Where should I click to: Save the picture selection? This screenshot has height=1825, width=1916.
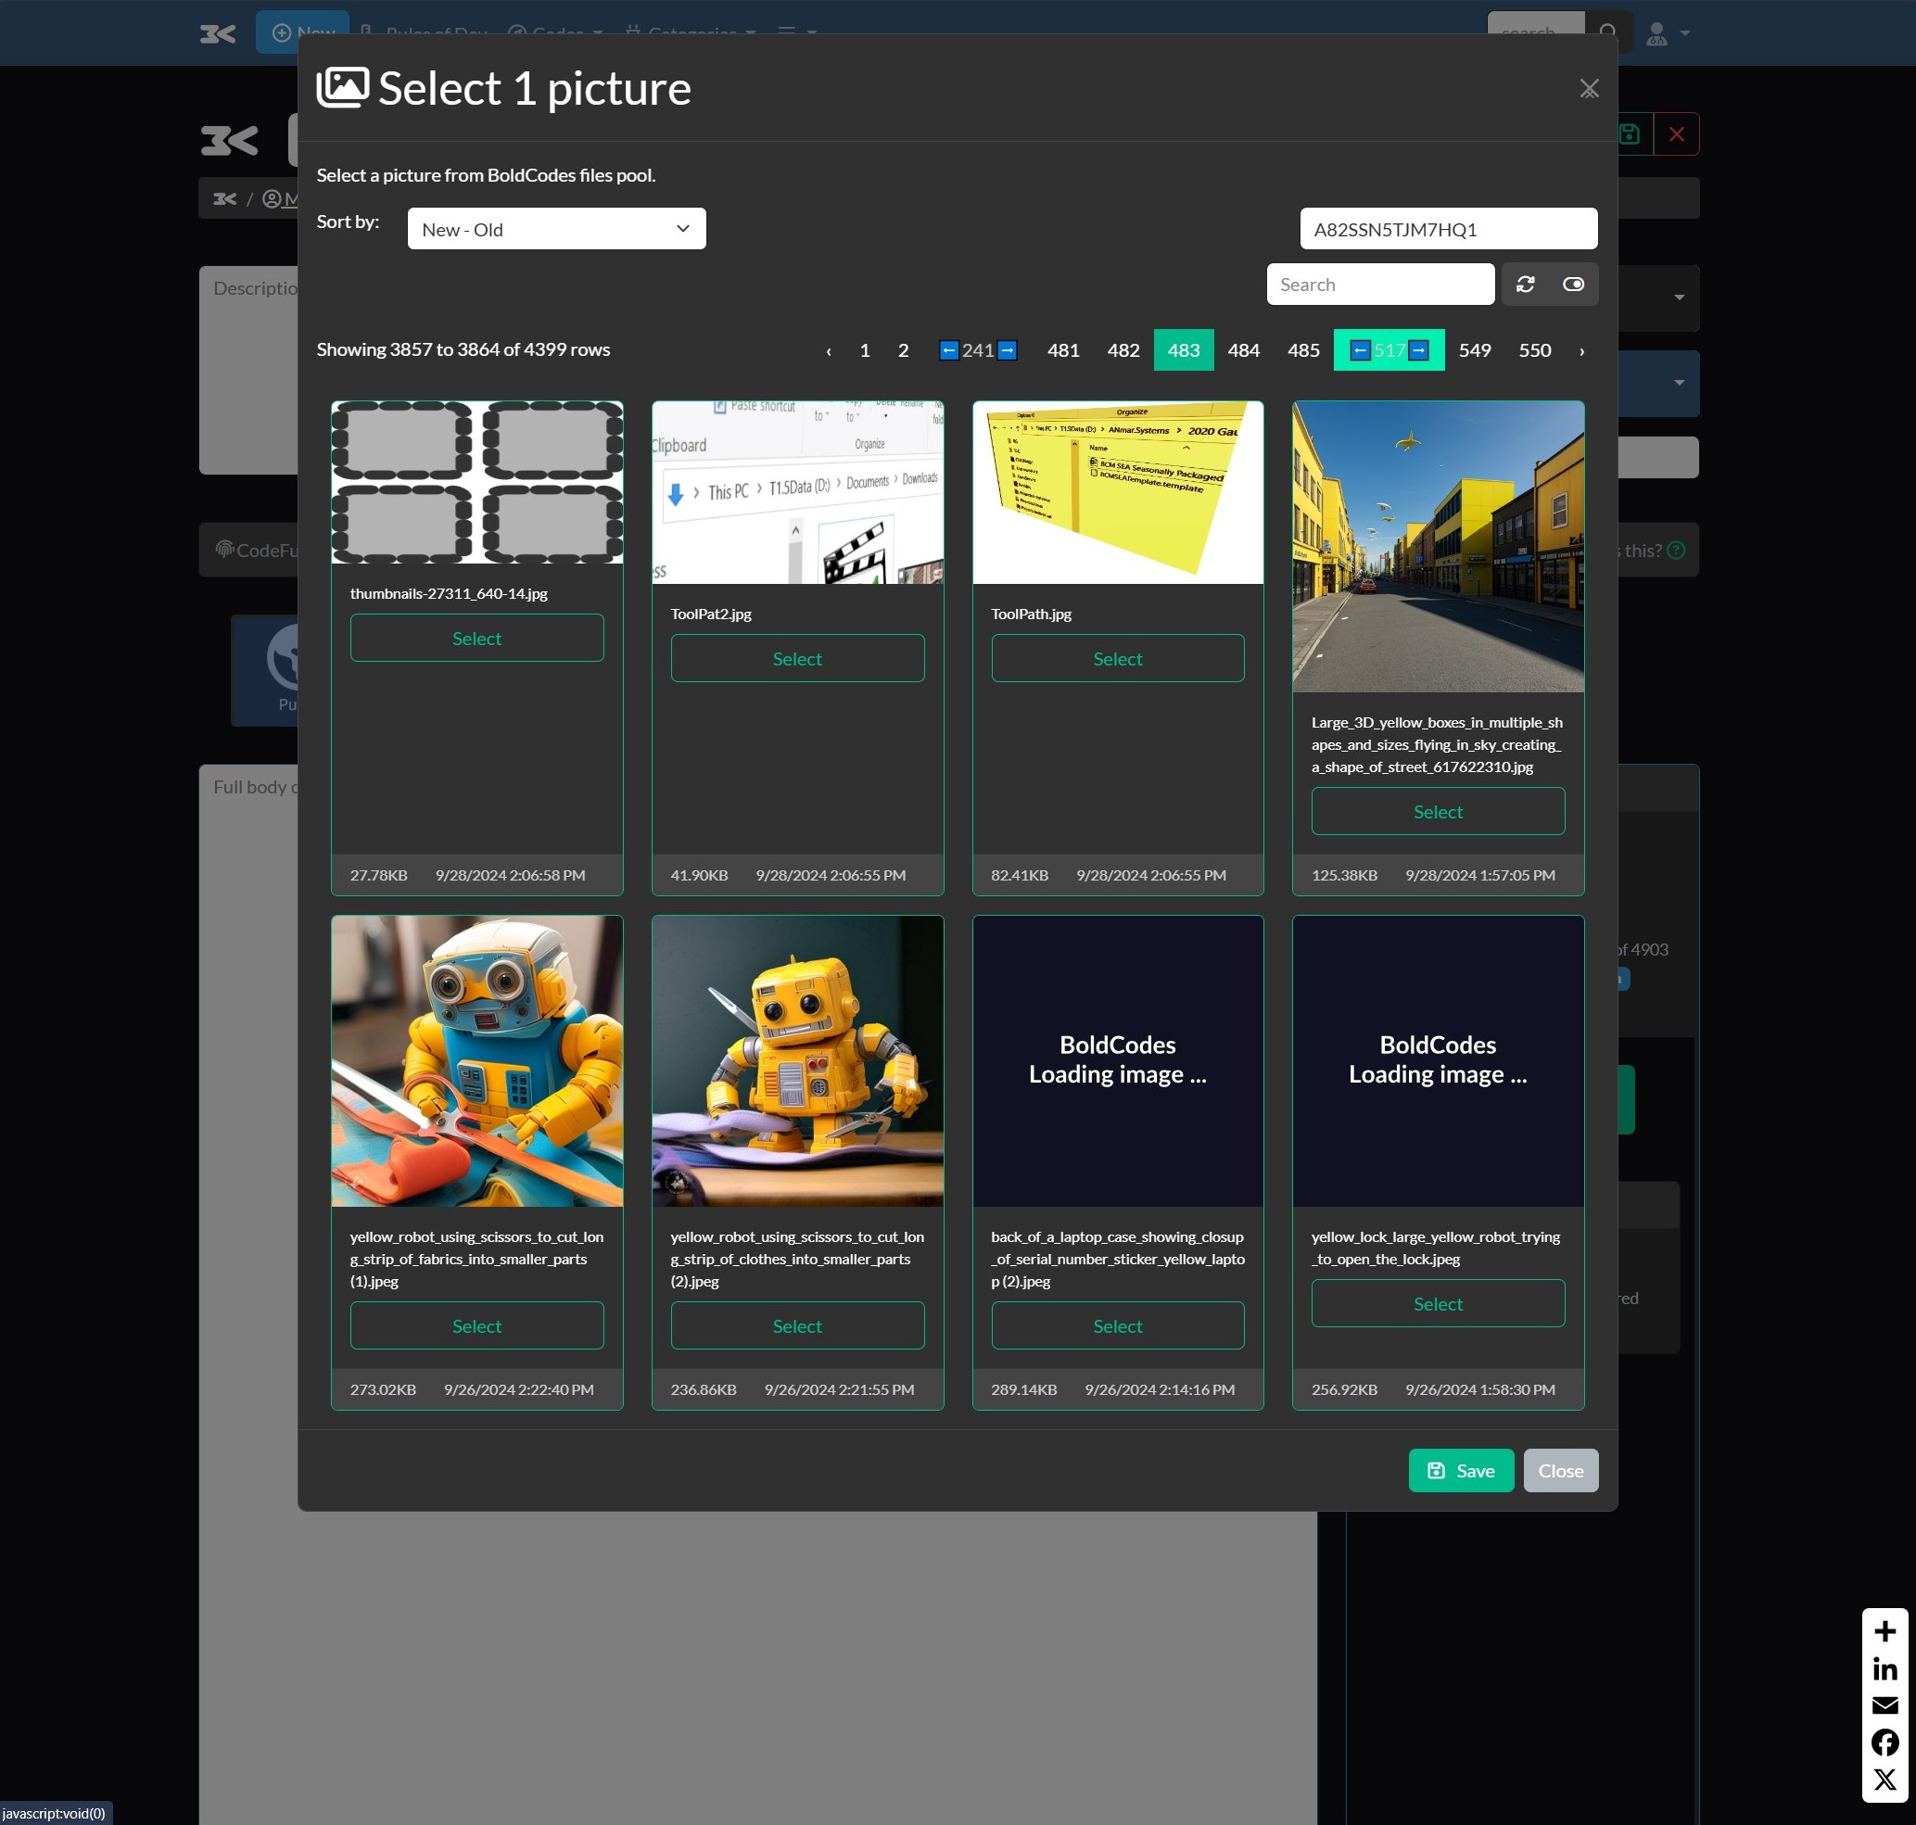pyautogui.click(x=1460, y=1470)
